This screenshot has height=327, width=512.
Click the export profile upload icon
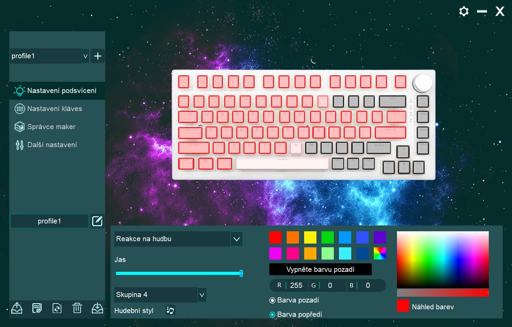click(17, 308)
